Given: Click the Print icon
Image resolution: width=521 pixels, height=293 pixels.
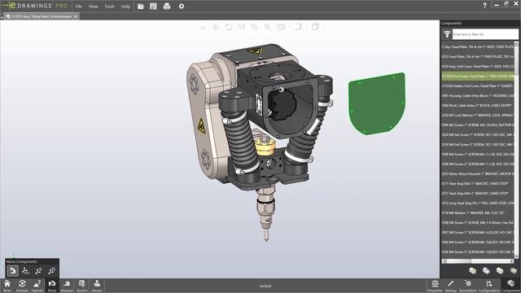Looking at the screenshot, I should pyautogui.click(x=167, y=6).
